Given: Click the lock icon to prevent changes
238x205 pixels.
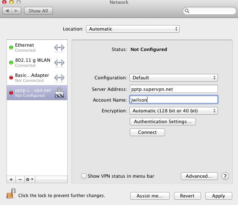Looking at the screenshot, I should (11, 194).
